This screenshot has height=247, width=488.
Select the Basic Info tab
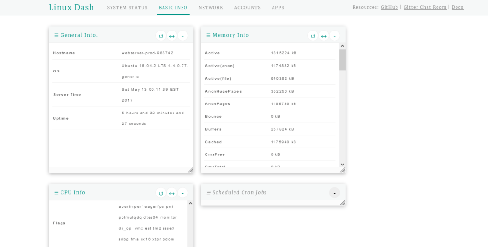[173, 8]
